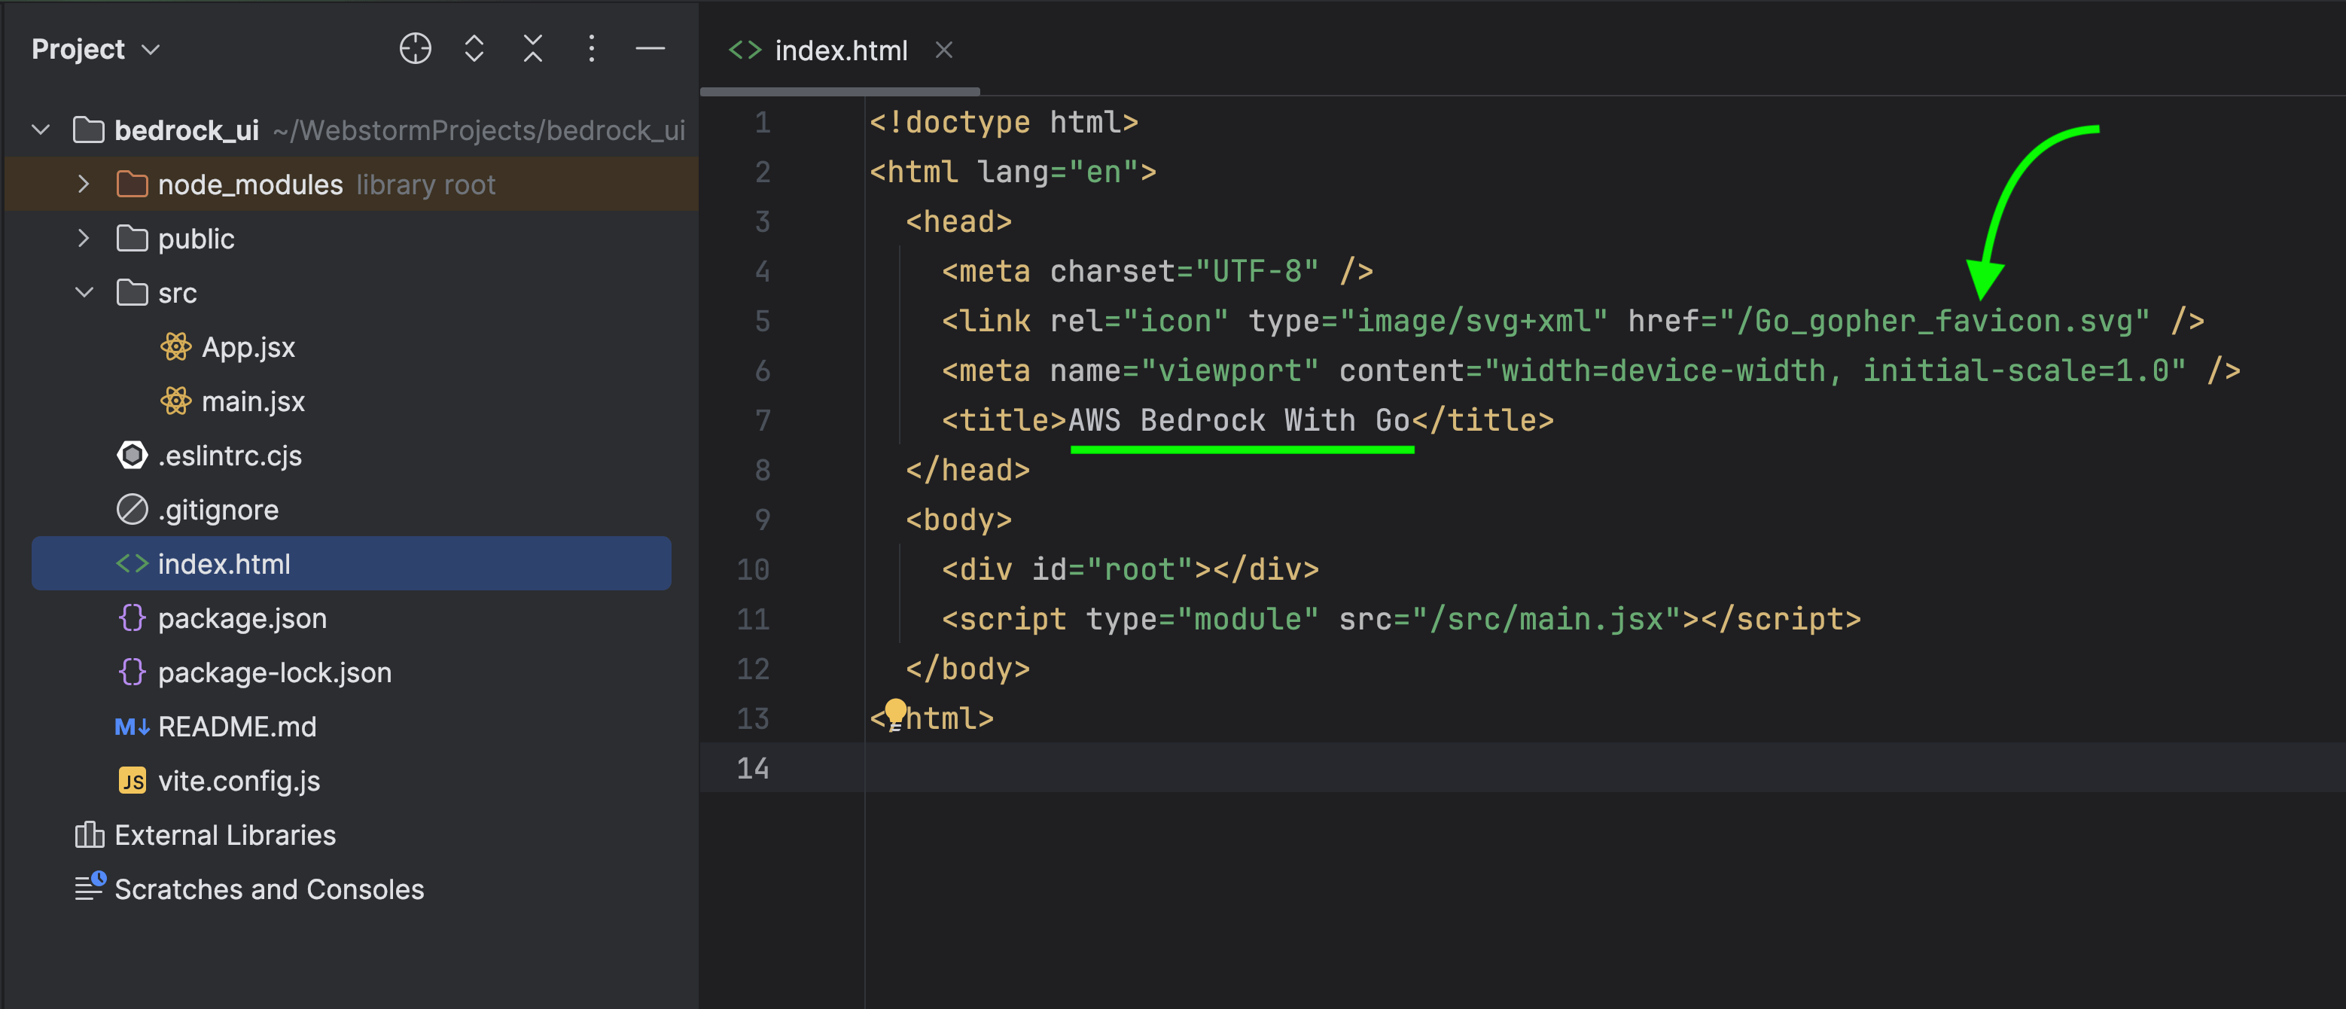Select Scratches and Consoles item
This screenshot has width=2346, height=1009.
pos(269,889)
